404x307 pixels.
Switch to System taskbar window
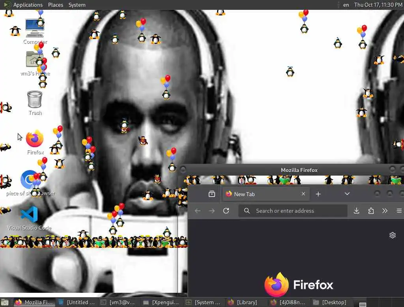coord(204,302)
